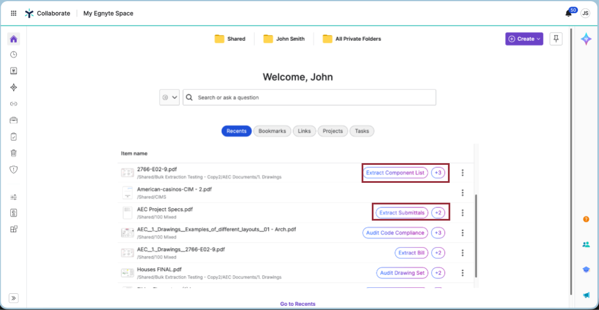Open the security shield sidebar icon
The image size is (599, 310).
[13, 170]
